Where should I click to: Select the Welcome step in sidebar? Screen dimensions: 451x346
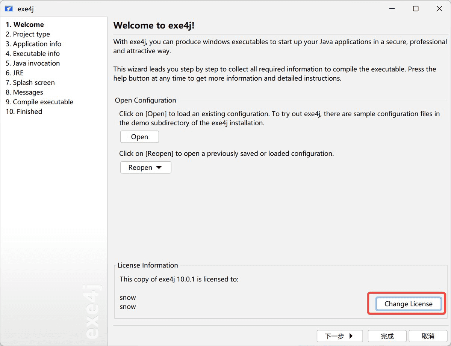click(25, 25)
